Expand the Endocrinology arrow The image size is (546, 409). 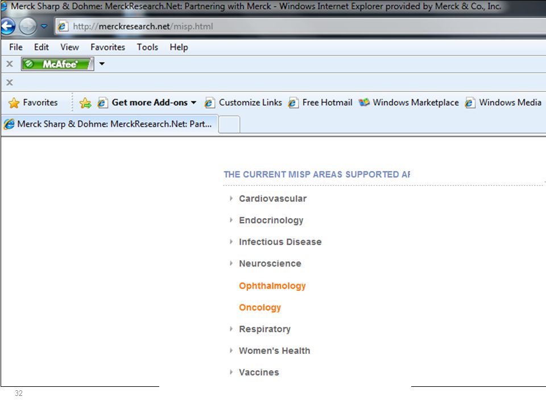[x=231, y=220]
